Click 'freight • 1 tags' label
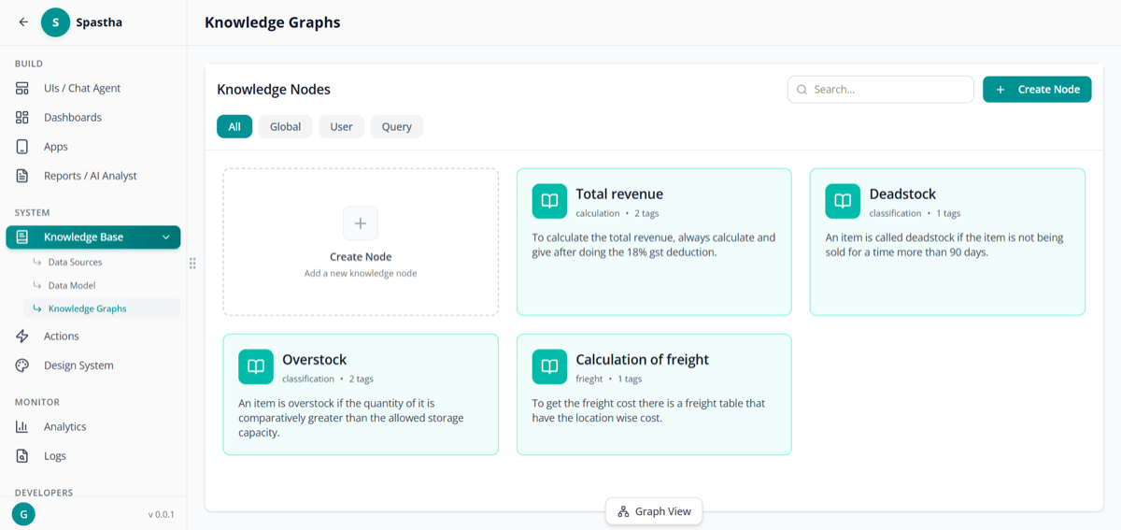Viewport: 1121px width, 530px height. [x=609, y=380]
